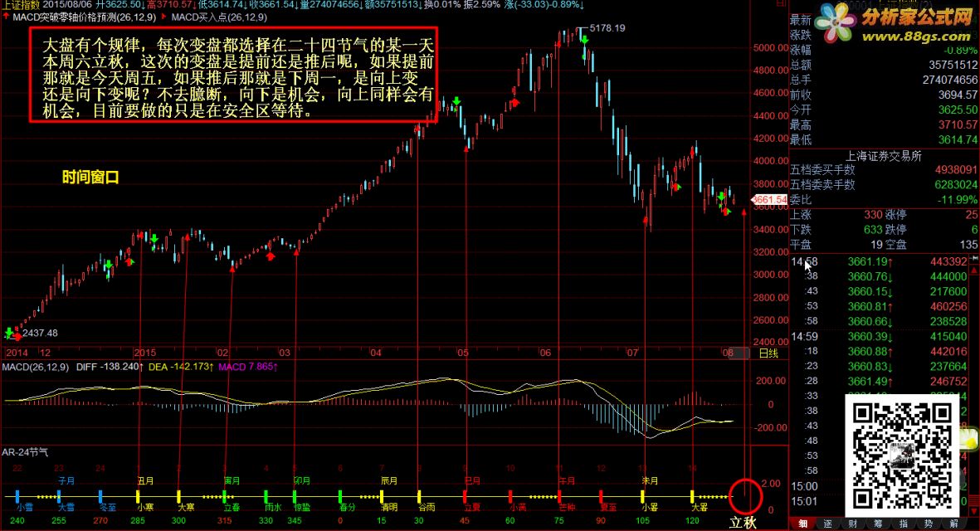980x531 pixels.
Task: Select the 3661.49 tick row at :28
Action: click(x=880, y=381)
